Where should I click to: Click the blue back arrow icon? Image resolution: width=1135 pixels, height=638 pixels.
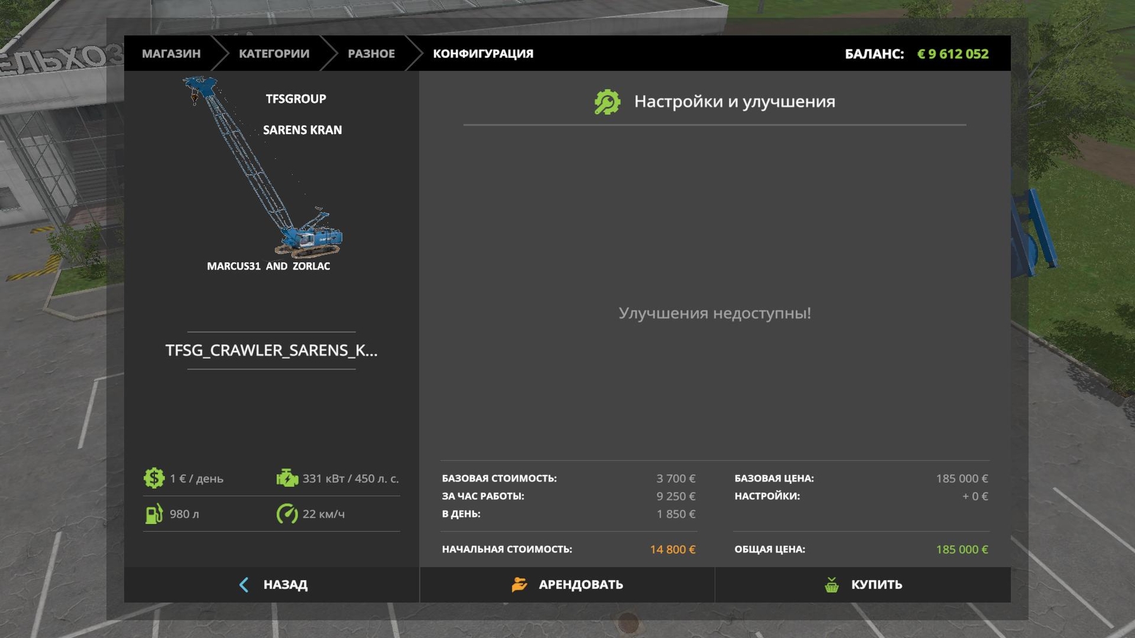point(244,584)
